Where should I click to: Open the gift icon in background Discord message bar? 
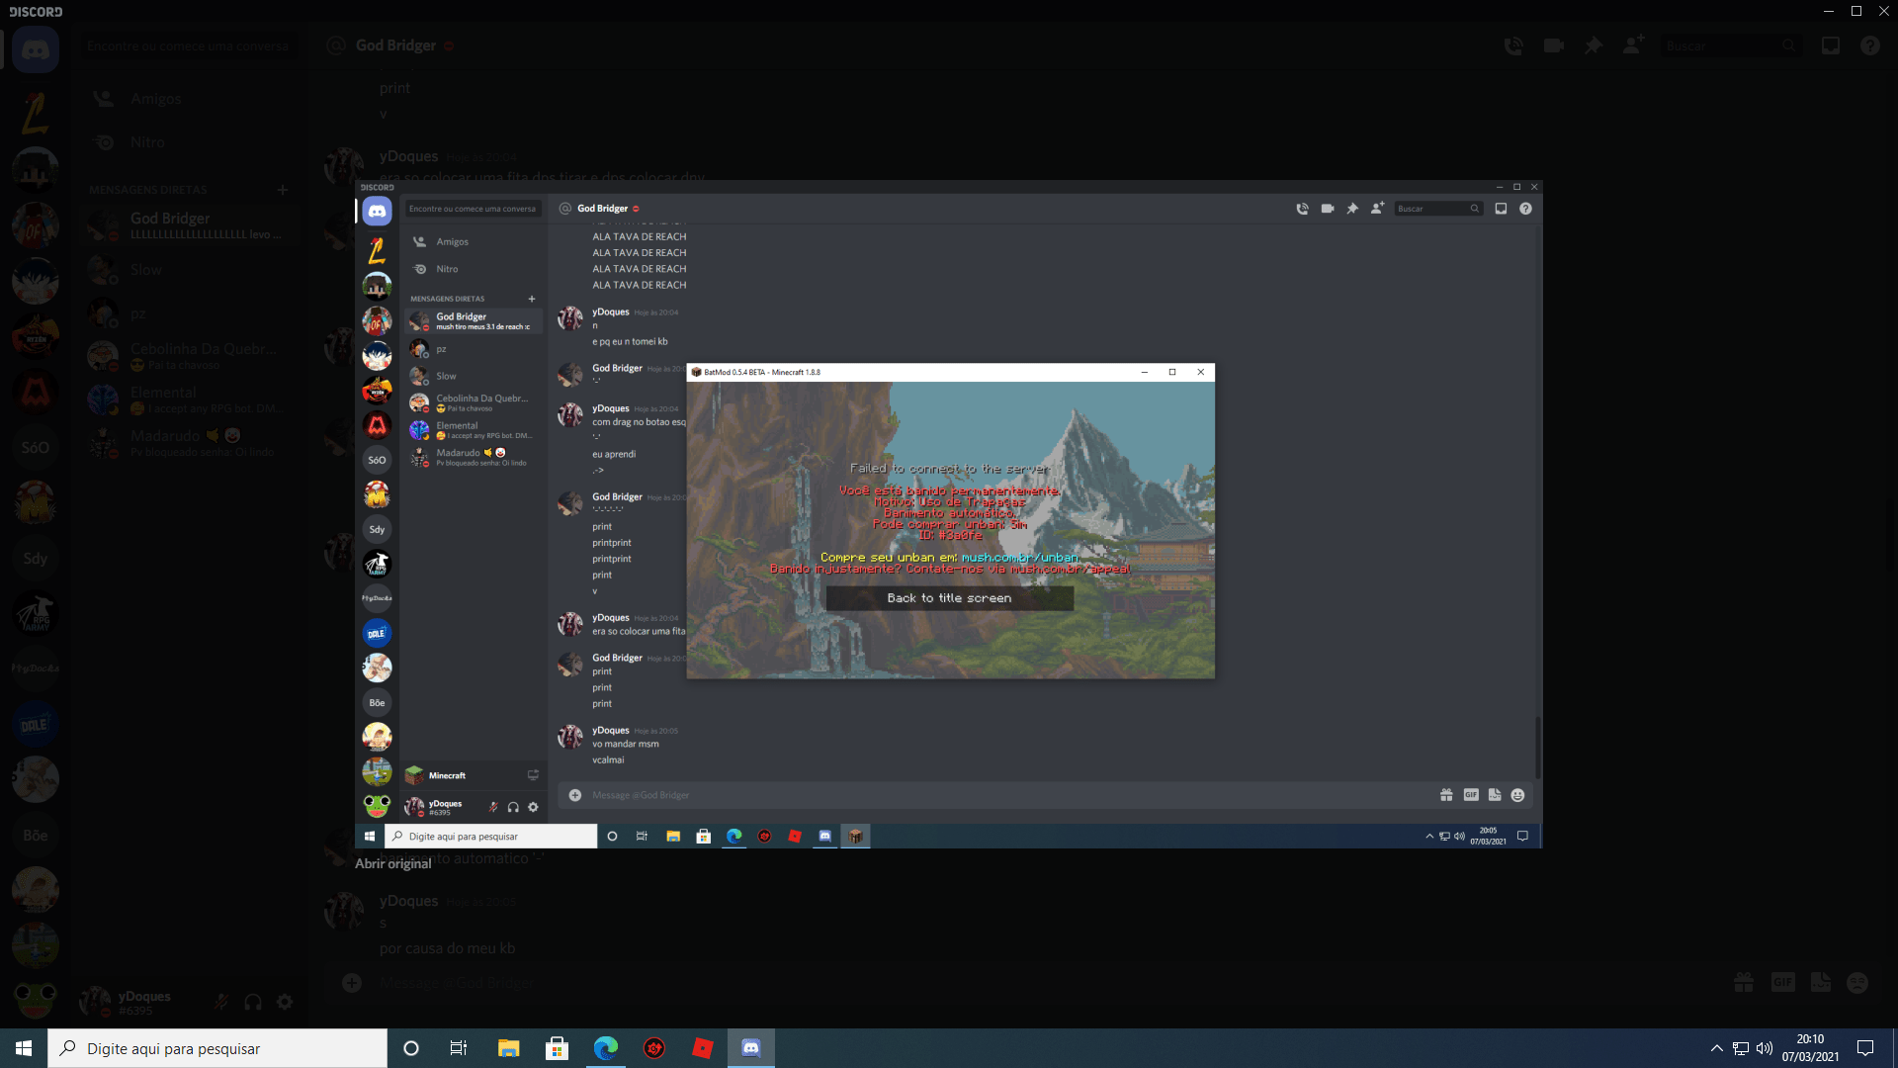point(1744,982)
